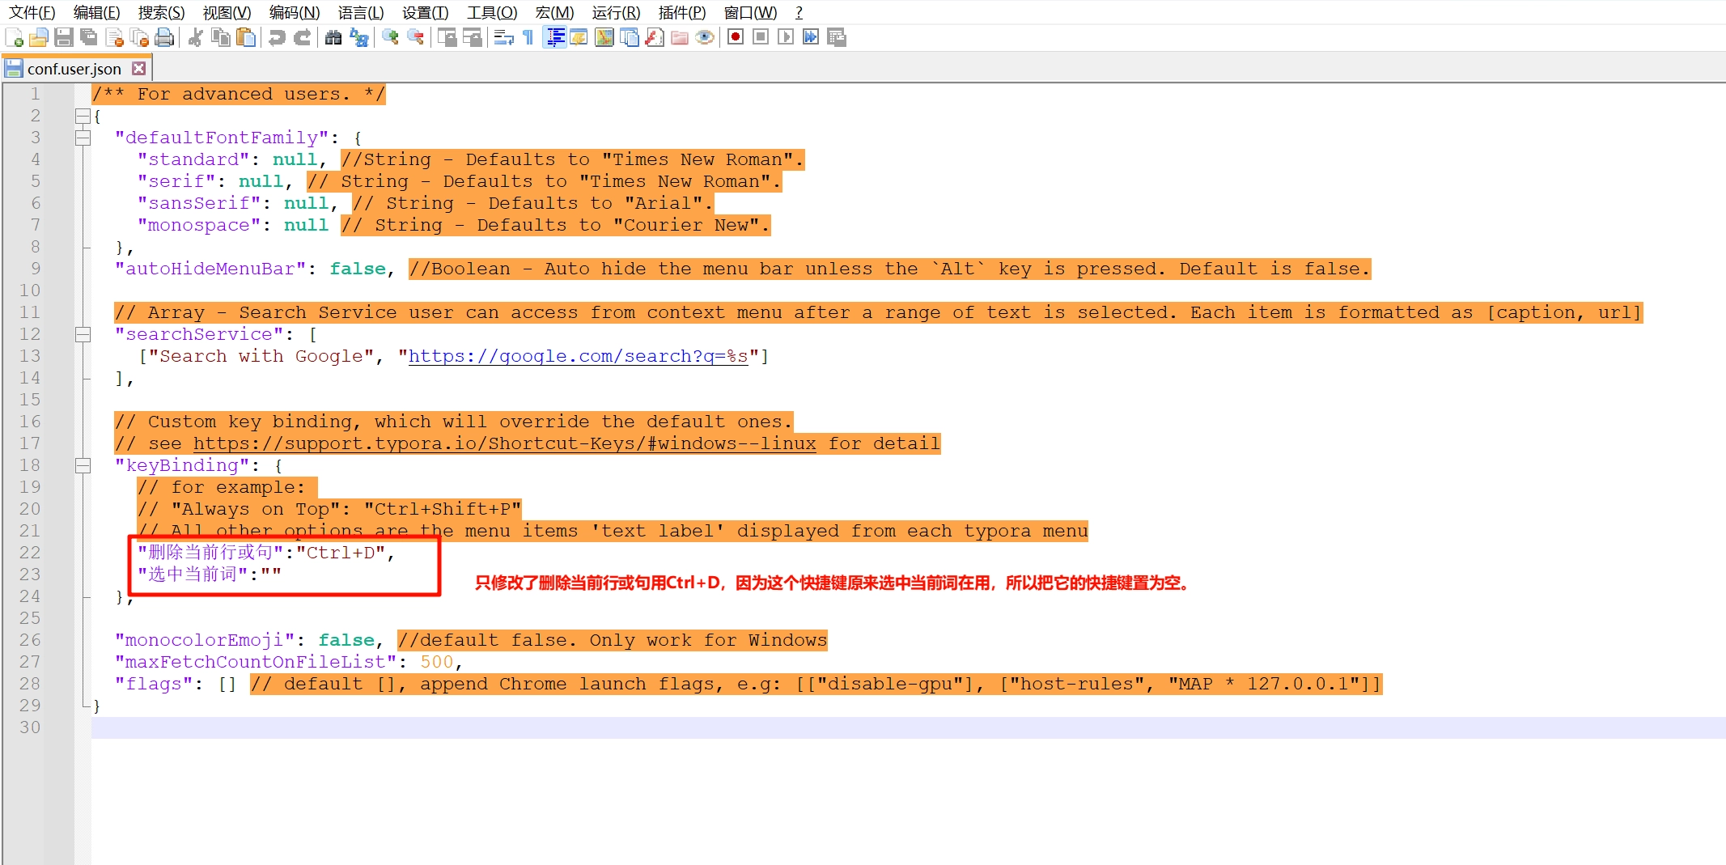The image size is (1726, 865).
Task: Open the 工具(O) menu
Action: [491, 12]
